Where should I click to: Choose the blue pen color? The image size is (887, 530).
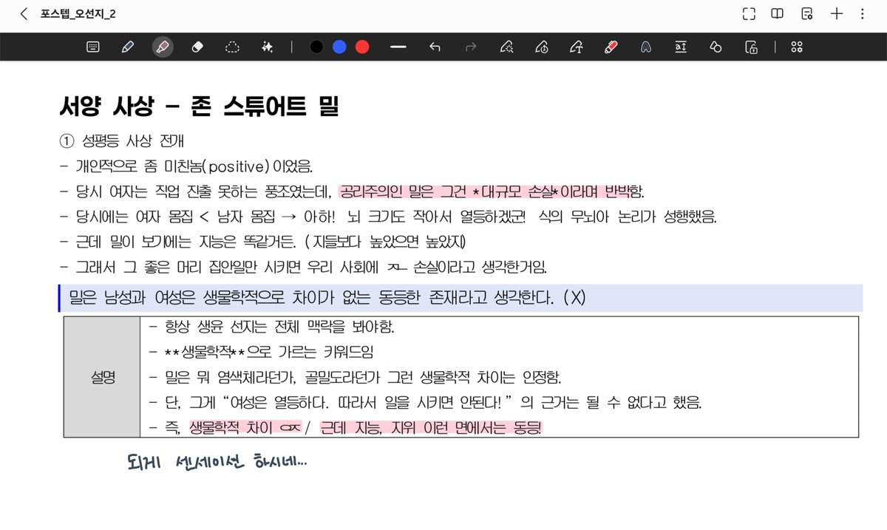pos(339,47)
